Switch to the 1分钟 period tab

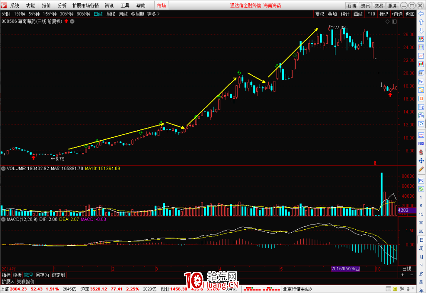point(20,14)
